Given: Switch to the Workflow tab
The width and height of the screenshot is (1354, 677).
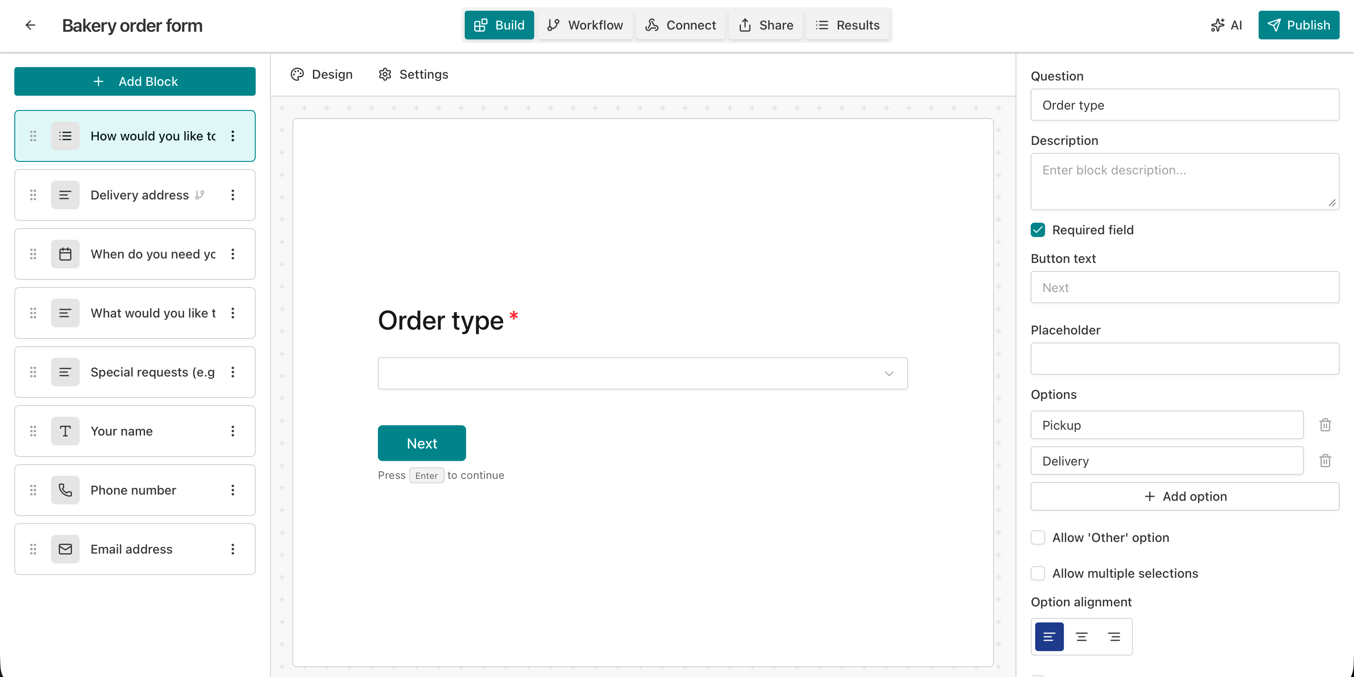Looking at the screenshot, I should click(x=585, y=25).
